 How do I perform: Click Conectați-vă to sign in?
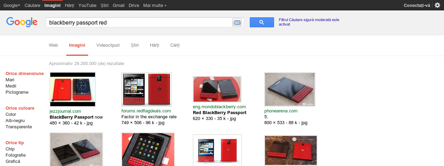(x=417, y=5)
